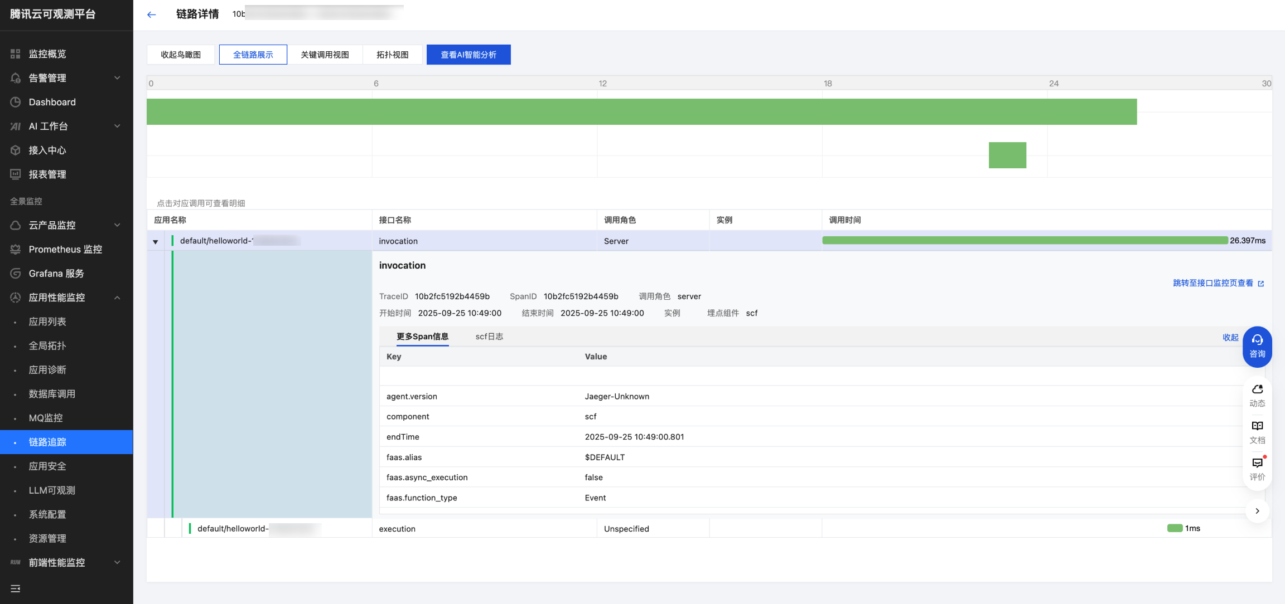Toggle the 收起鸟瞰图 button

click(x=181, y=55)
